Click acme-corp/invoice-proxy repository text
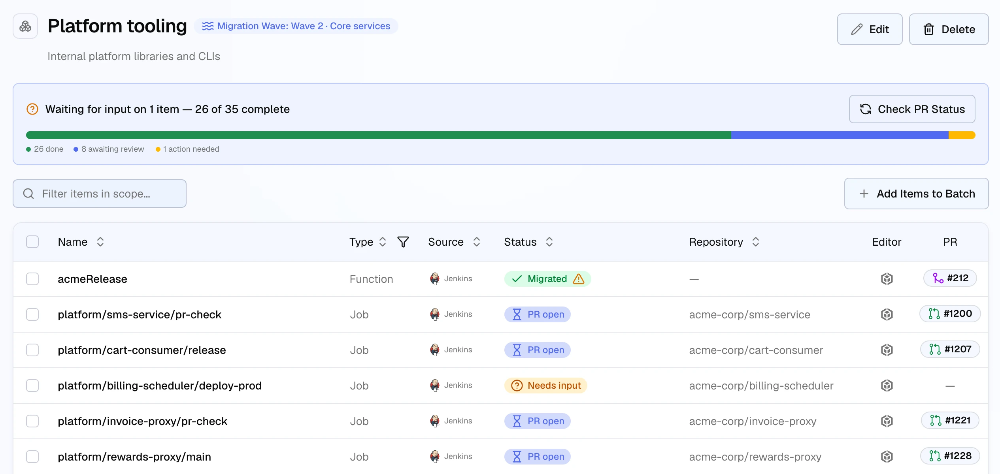Screen dimensions: 1000x474 coord(753,421)
